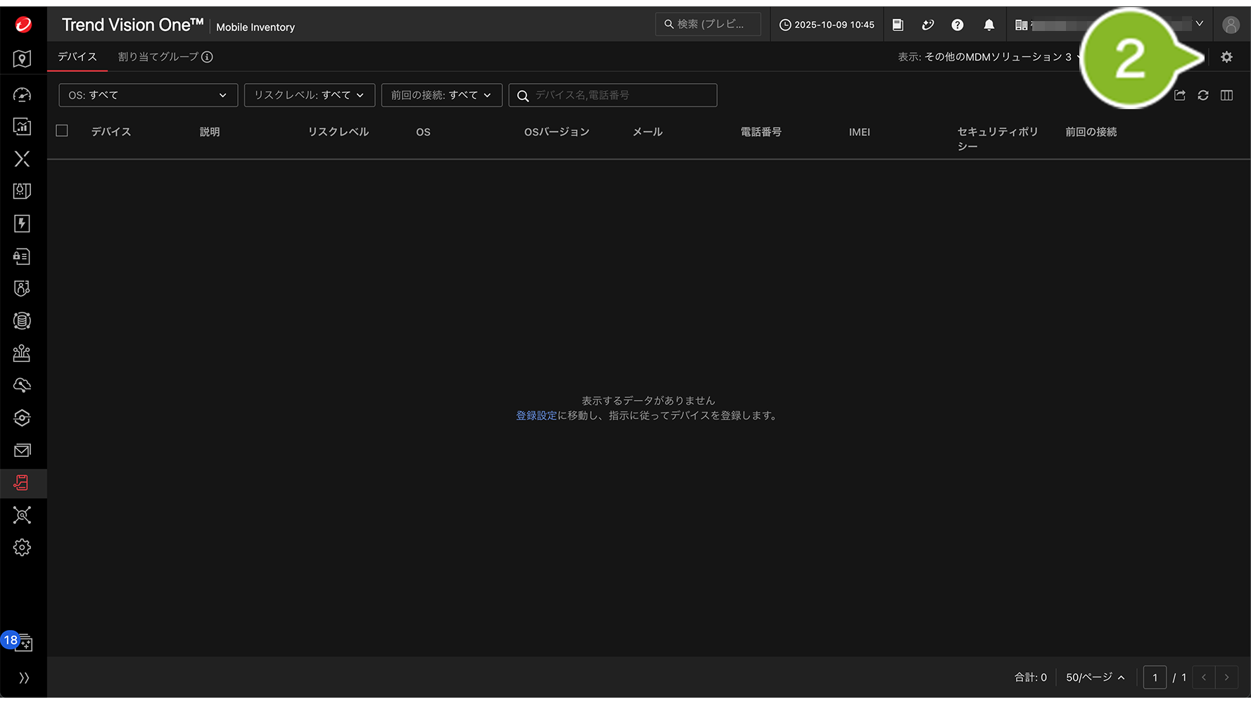The image size is (1251, 704).
Task: Follow the 登録設定 link
Action: click(536, 415)
